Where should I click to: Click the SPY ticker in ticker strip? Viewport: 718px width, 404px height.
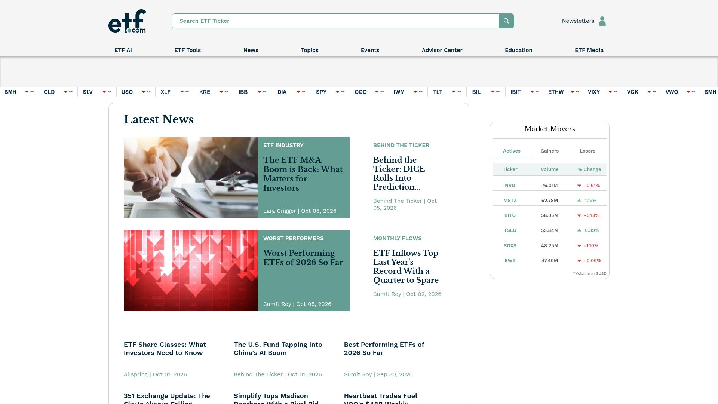321,92
